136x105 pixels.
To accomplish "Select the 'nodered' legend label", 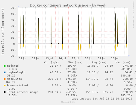I will [x=13, y=66].
